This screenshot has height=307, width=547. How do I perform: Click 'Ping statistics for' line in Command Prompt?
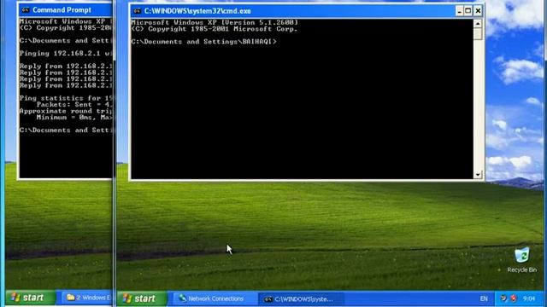tap(66, 98)
